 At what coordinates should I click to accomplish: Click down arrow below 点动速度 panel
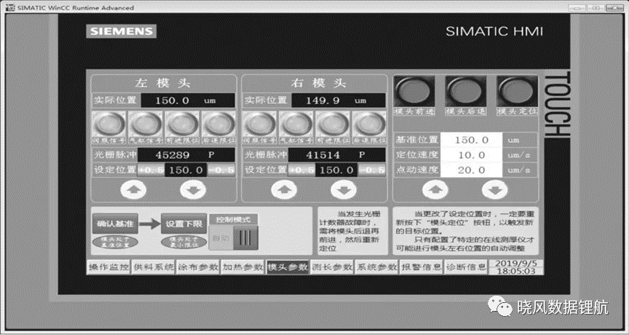(494, 189)
